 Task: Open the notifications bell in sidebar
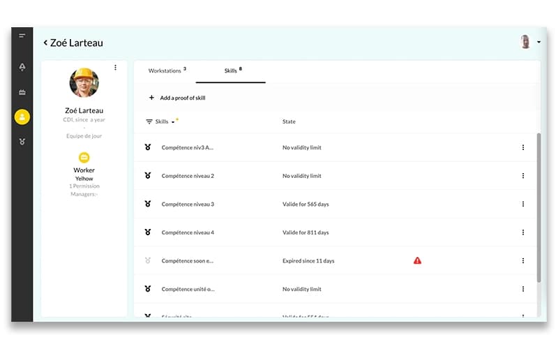22,66
